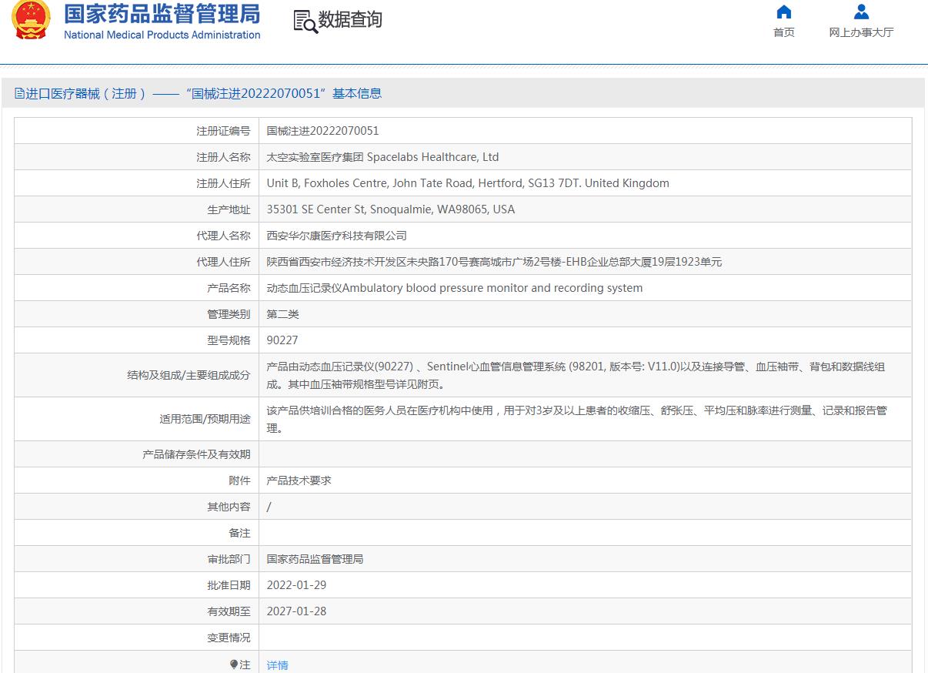Click 进口医疗器械（注册）基本信息 section heading
This screenshot has height=673, width=928.
[204, 93]
